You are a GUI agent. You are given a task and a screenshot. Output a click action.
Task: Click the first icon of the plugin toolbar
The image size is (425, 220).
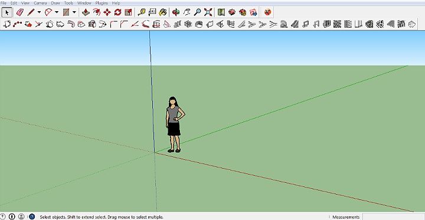6,24
